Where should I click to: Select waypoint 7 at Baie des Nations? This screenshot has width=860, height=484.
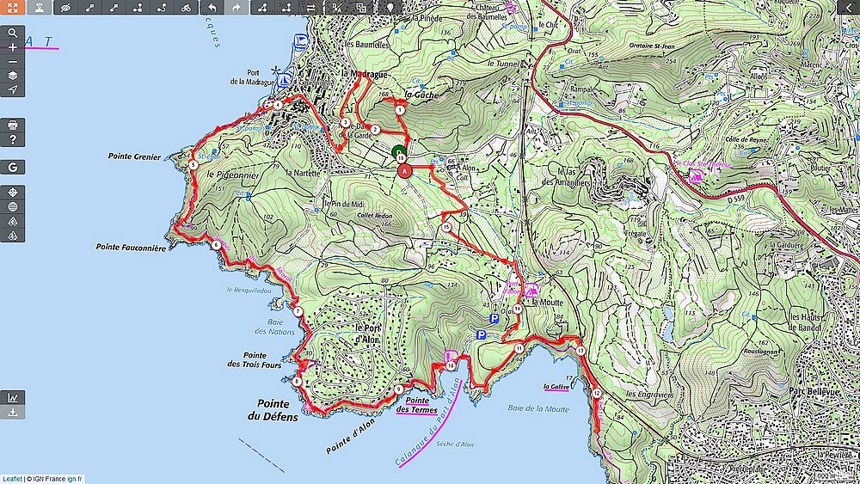[298, 311]
